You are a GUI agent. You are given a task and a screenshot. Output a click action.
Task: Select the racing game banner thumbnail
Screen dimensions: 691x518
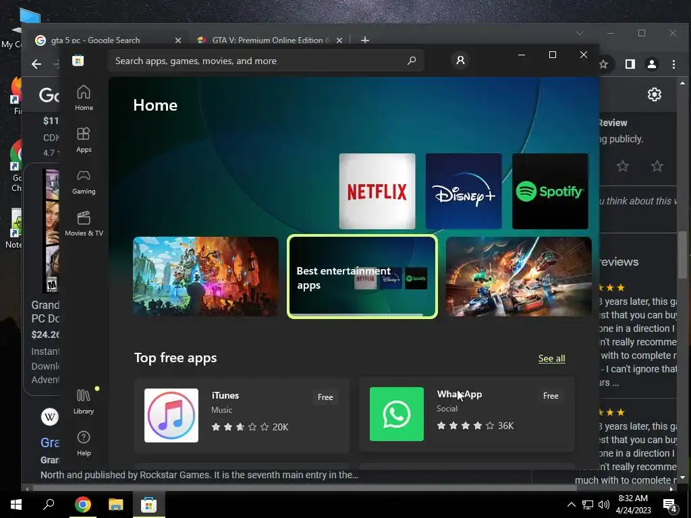click(x=519, y=276)
